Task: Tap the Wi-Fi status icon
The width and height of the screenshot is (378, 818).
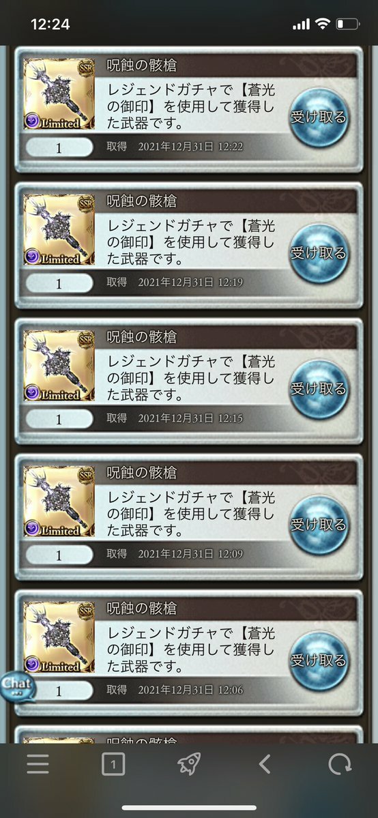Action: (x=323, y=24)
